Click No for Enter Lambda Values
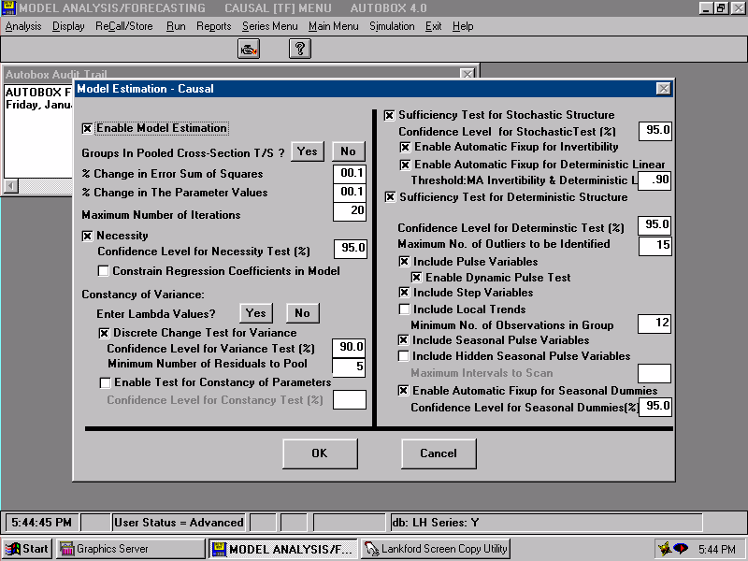Image resolution: width=748 pixels, height=561 pixels. 302,313
